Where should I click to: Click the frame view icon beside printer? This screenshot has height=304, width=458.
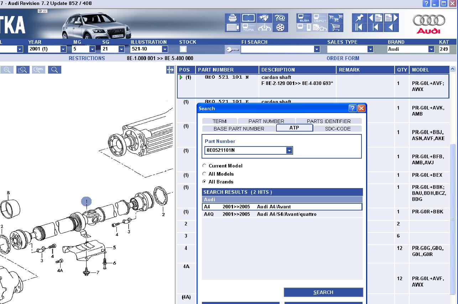coord(248,18)
